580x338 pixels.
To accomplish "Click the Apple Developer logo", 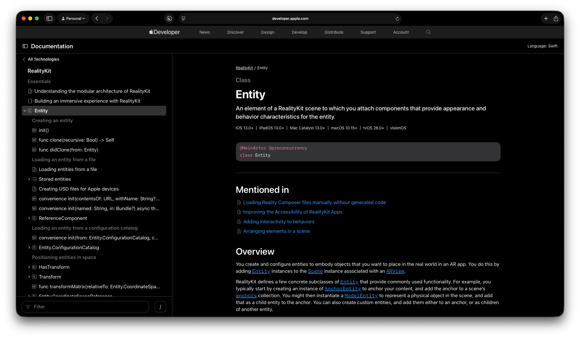I will 164,32.
